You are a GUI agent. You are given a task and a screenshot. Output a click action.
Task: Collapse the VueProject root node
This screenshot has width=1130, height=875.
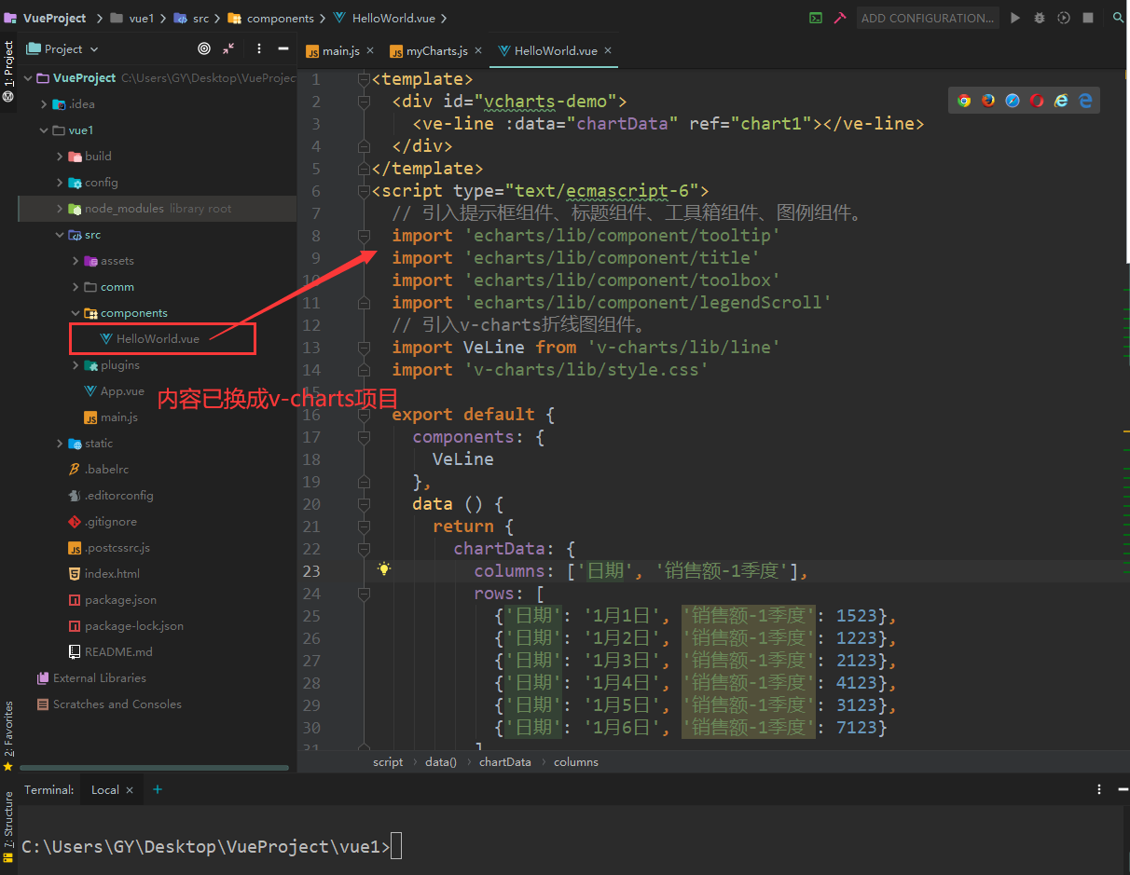tap(28, 78)
